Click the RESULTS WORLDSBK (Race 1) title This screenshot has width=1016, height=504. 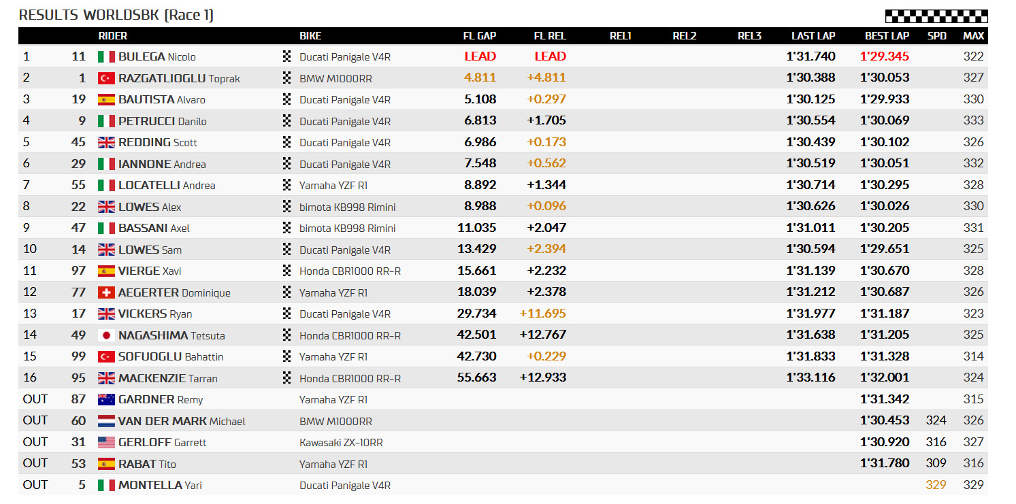pos(116,15)
